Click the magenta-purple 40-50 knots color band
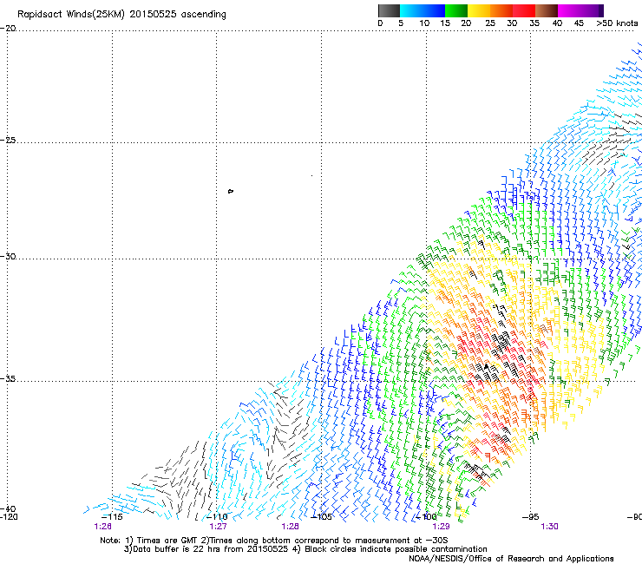This screenshot has width=642, height=564. click(x=580, y=10)
